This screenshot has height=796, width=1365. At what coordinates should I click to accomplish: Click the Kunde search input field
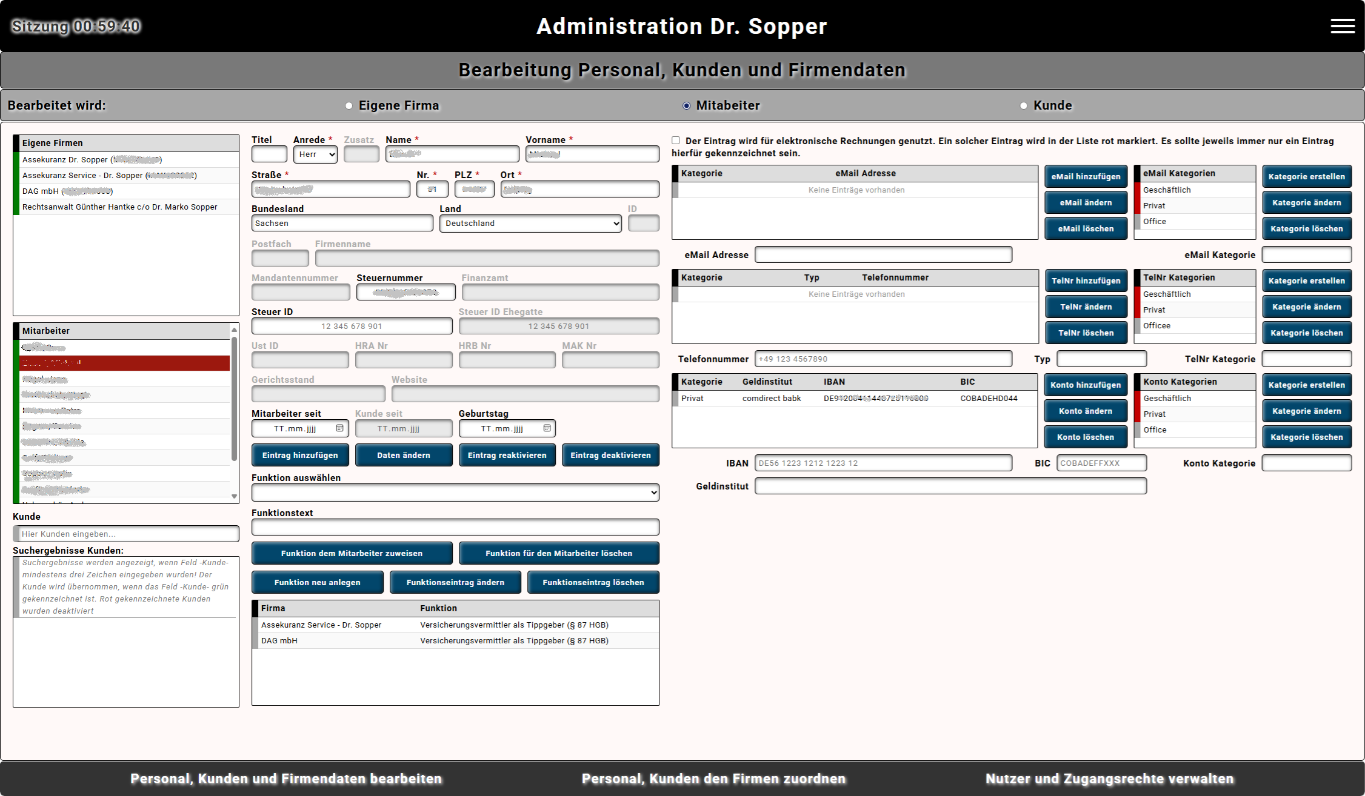[x=126, y=534]
